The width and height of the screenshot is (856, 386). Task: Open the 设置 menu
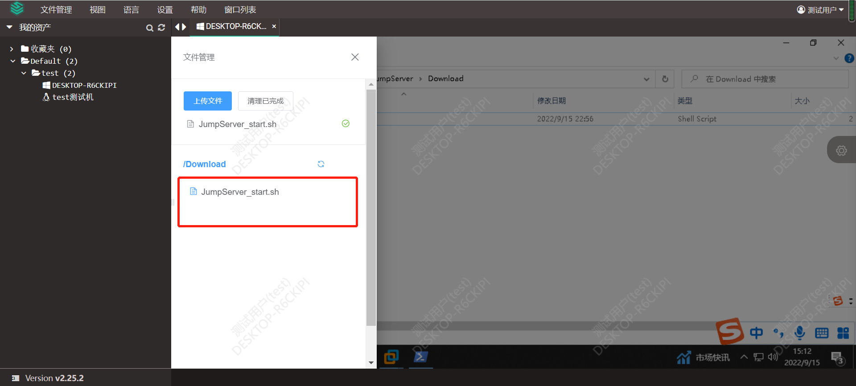(x=165, y=10)
